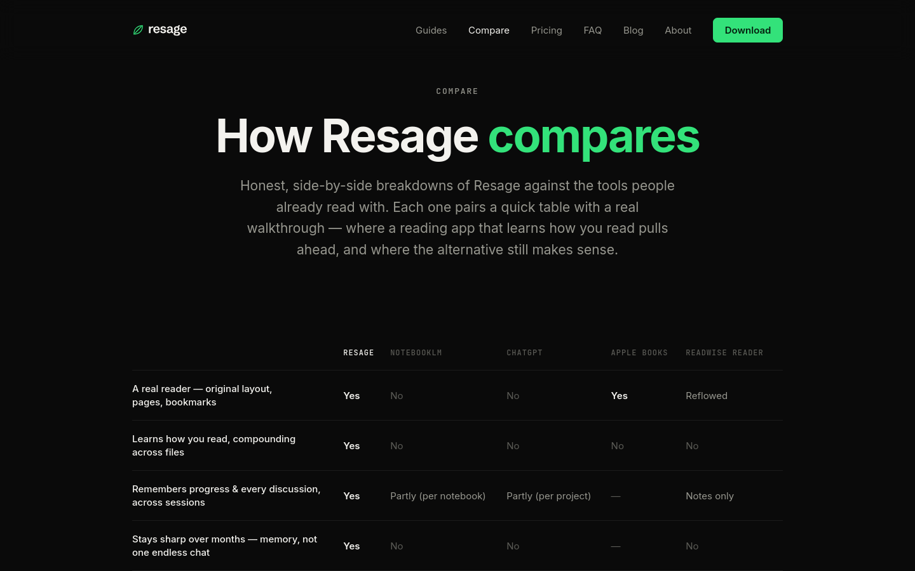Visit the Blog nav link
Screen dimensions: 915x571
(x=633, y=30)
